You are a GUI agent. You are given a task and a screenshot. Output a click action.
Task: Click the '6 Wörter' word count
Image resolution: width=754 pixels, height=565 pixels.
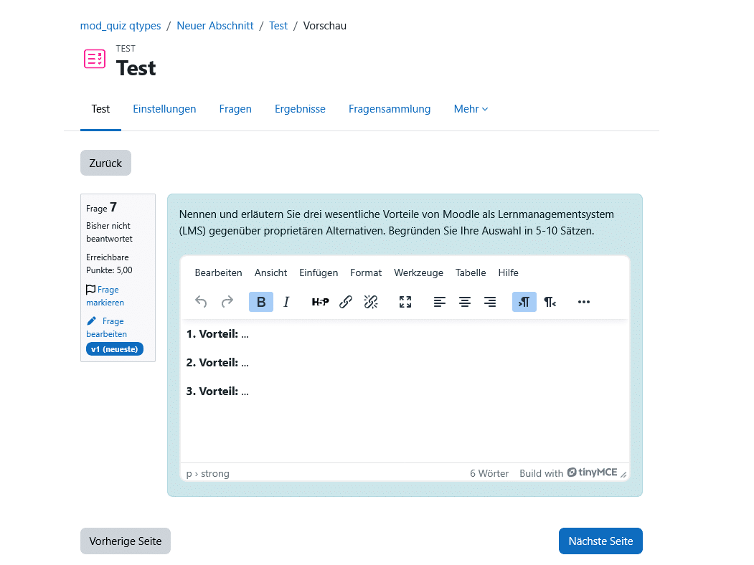tap(489, 473)
